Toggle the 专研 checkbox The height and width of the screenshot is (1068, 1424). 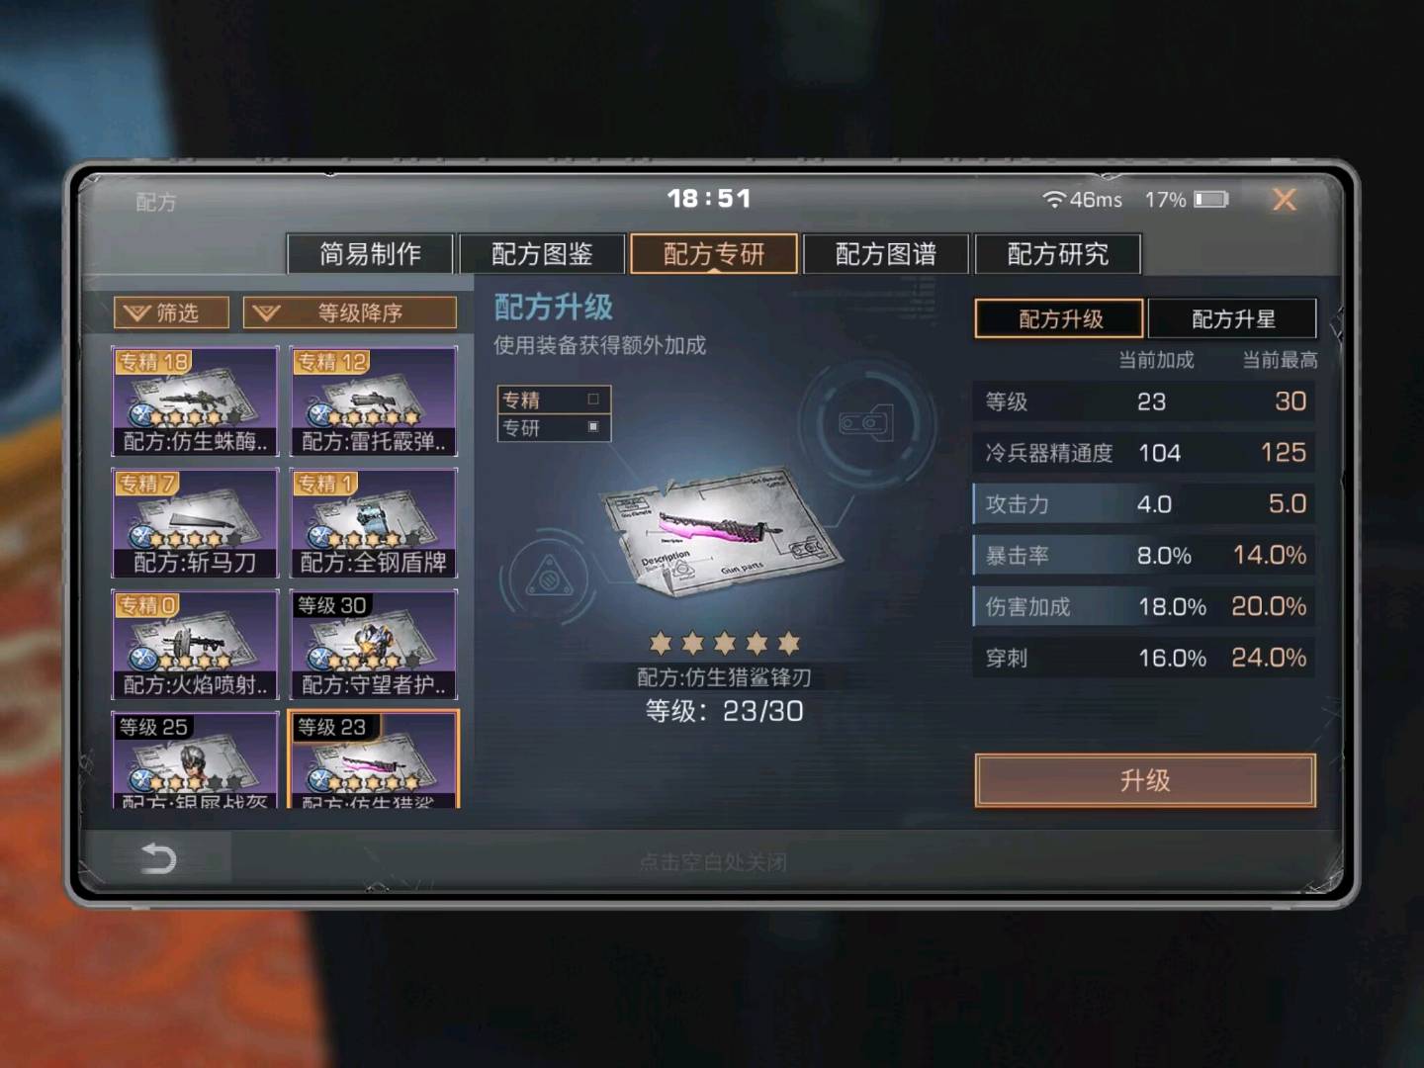click(x=593, y=427)
